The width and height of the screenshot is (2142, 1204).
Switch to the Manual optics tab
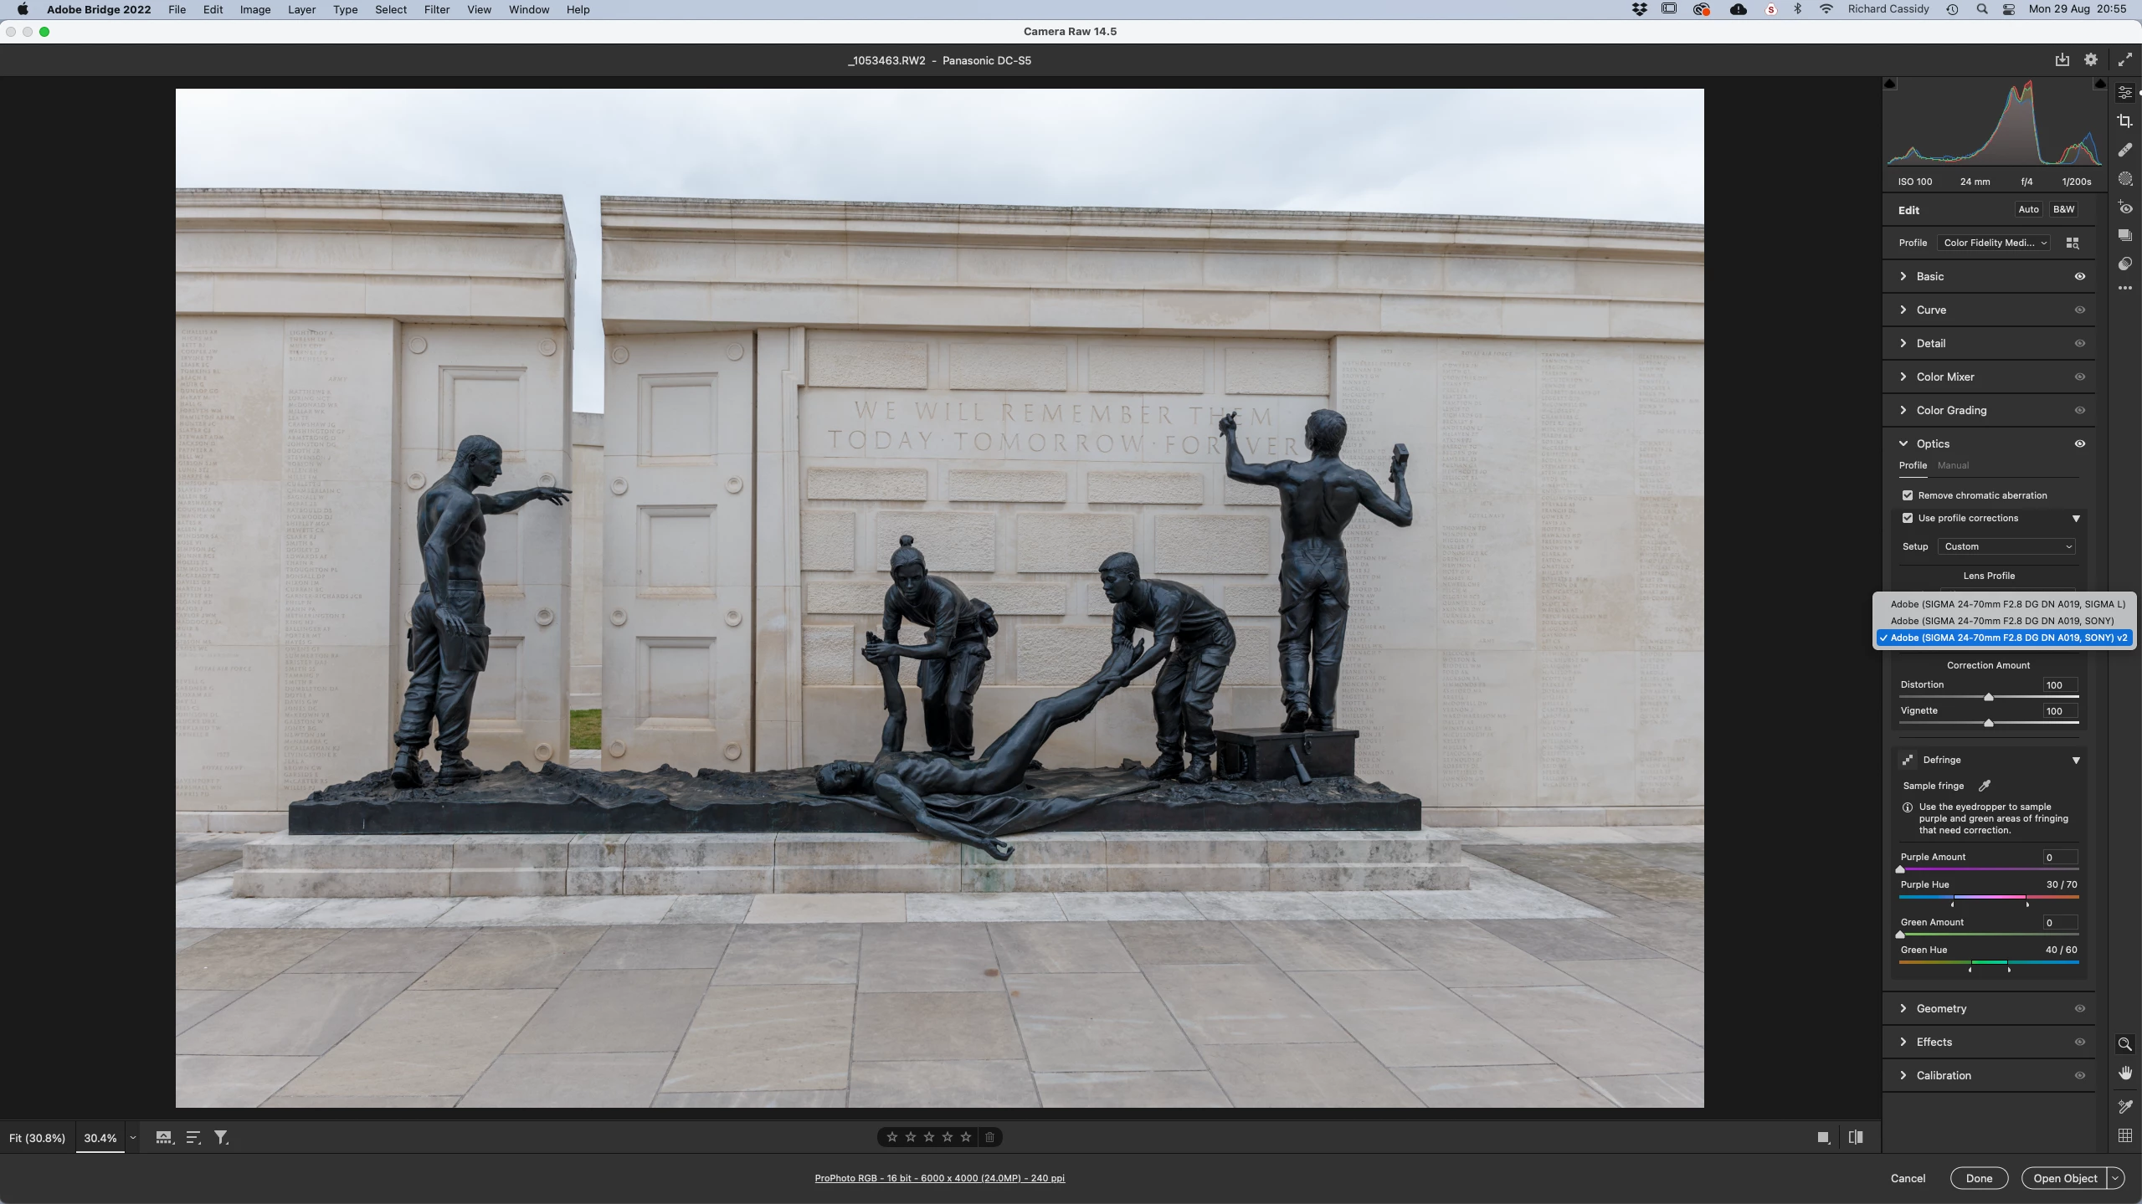tap(1953, 465)
